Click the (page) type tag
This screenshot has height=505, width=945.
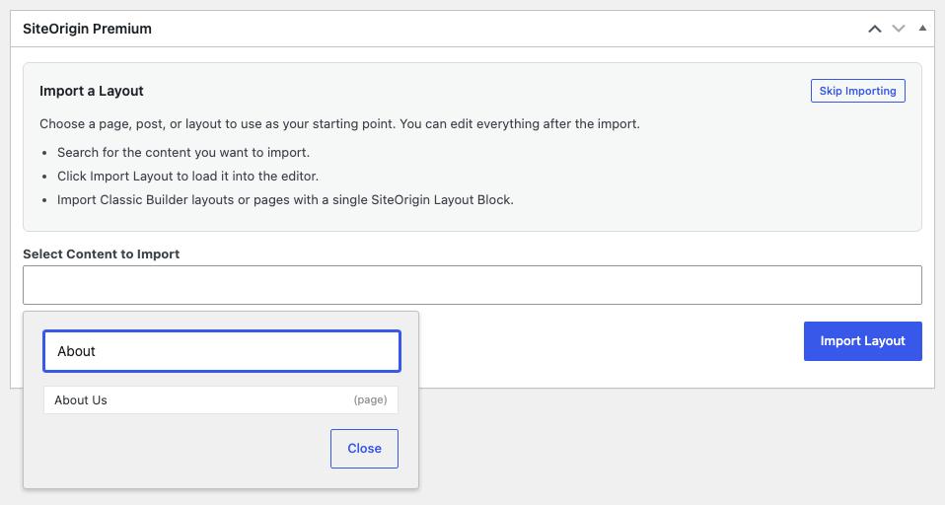(x=370, y=399)
